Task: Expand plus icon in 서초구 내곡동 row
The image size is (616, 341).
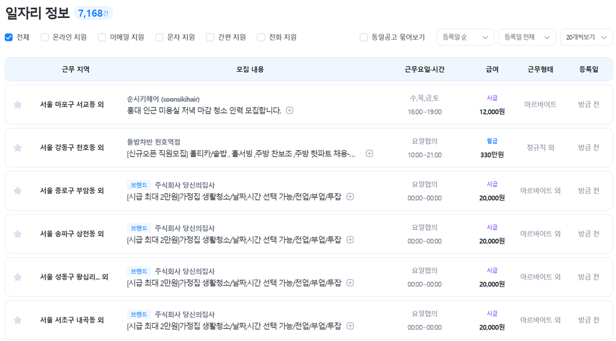Action: (350, 326)
